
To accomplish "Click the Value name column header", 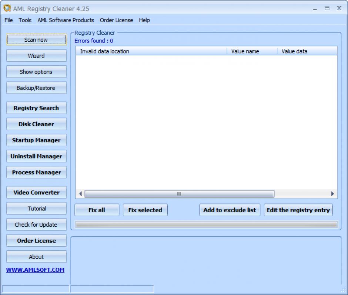I will [252, 51].
